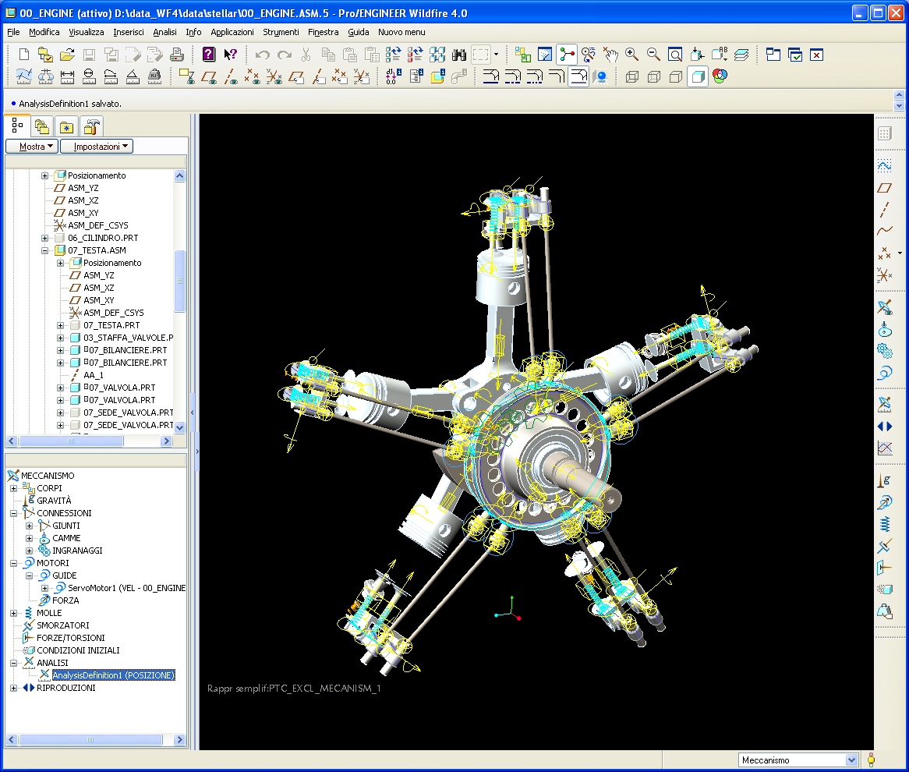Open the Meccanismo filter combo box
This screenshot has height=772, width=909.
(798, 760)
